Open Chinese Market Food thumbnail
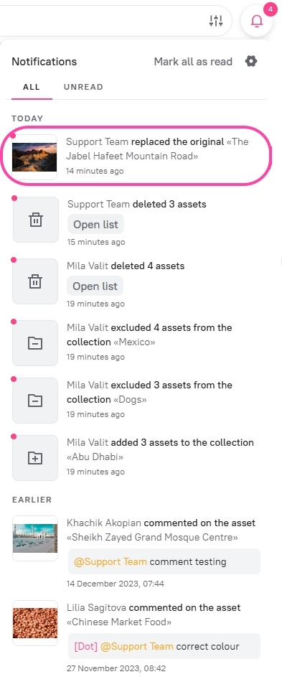The width and height of the screenshot is (282, 687). (x=35, y=622)
